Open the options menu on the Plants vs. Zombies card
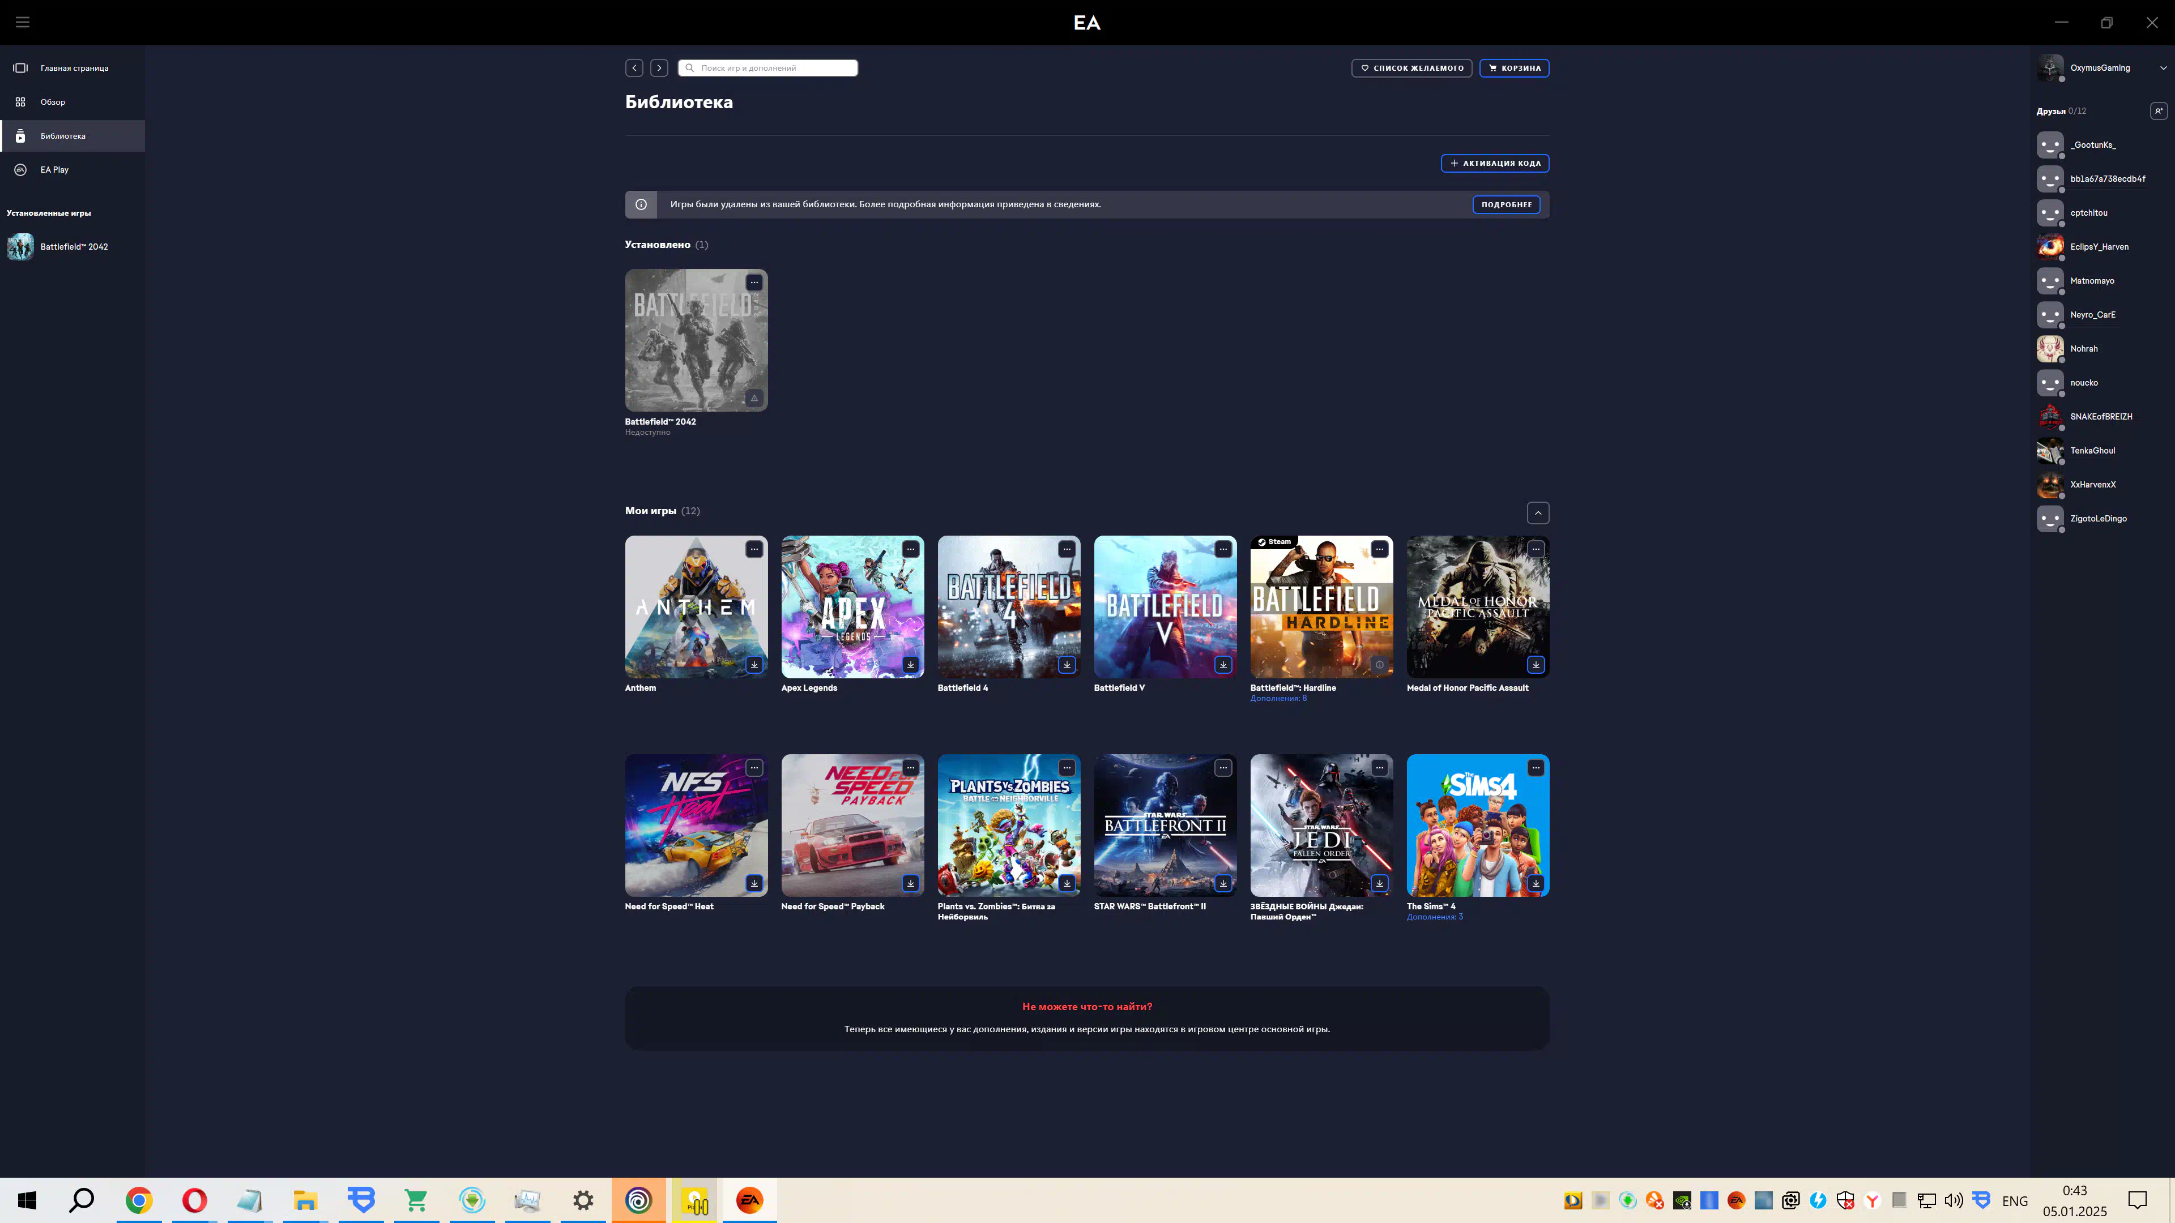2175x1223 pixels. pyautogui.click(x=1067, y=768)
